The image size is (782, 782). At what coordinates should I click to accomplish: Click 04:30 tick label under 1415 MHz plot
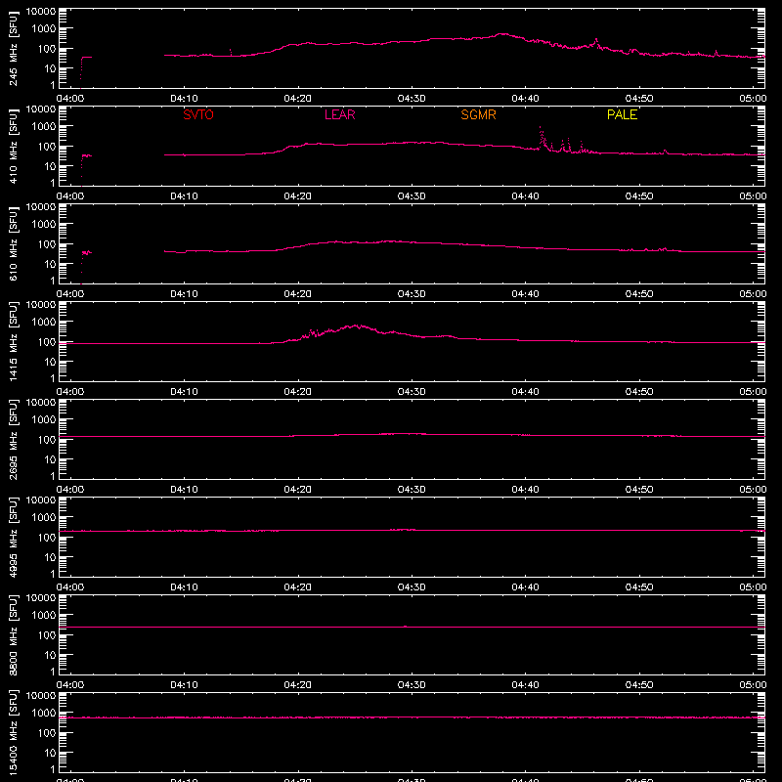412,392
